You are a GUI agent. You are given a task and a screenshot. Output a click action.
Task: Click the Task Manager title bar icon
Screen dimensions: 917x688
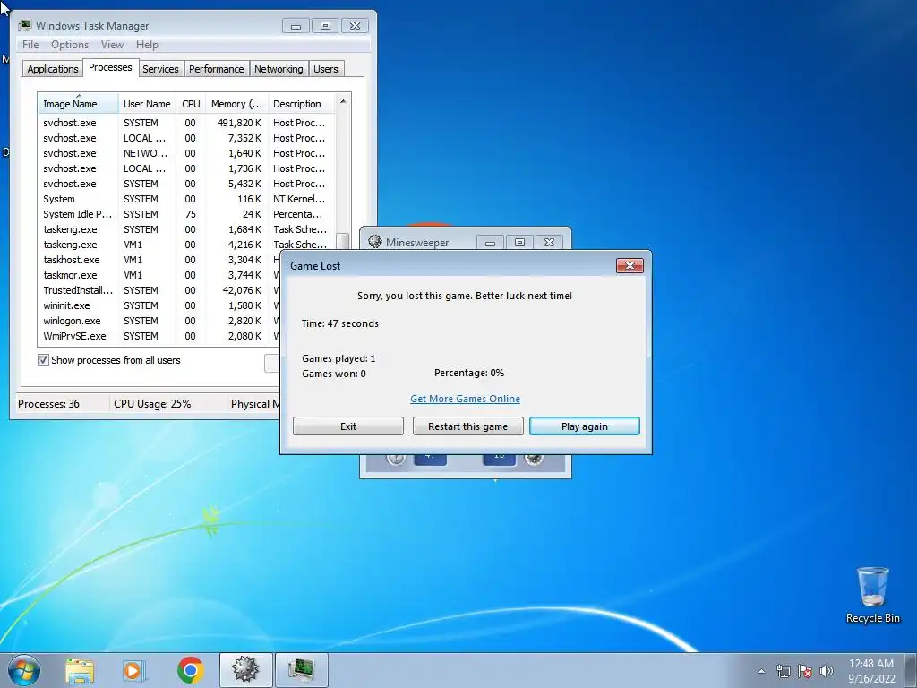coord(24,26)
